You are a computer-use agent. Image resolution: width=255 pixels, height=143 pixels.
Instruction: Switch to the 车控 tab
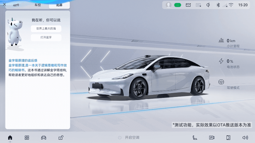click(38, 5)
